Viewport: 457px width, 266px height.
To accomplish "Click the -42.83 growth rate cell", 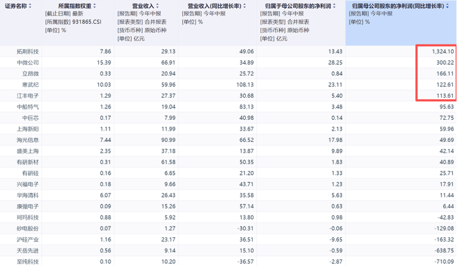I will pos(445,218).
